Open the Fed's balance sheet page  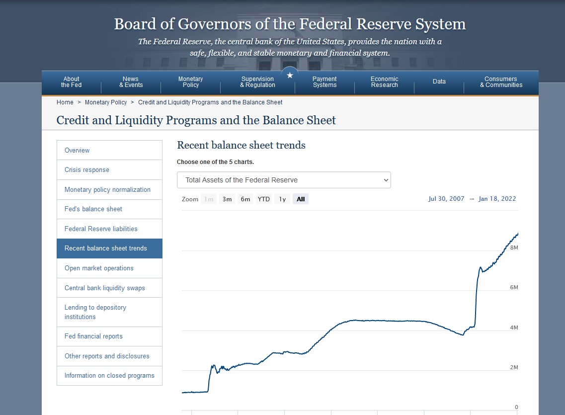pos(109,209)
